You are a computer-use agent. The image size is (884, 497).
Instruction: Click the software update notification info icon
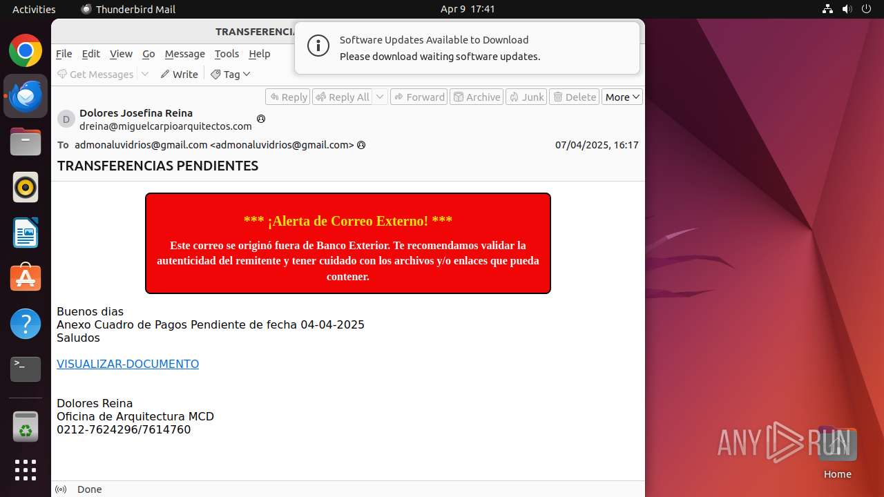318,47
